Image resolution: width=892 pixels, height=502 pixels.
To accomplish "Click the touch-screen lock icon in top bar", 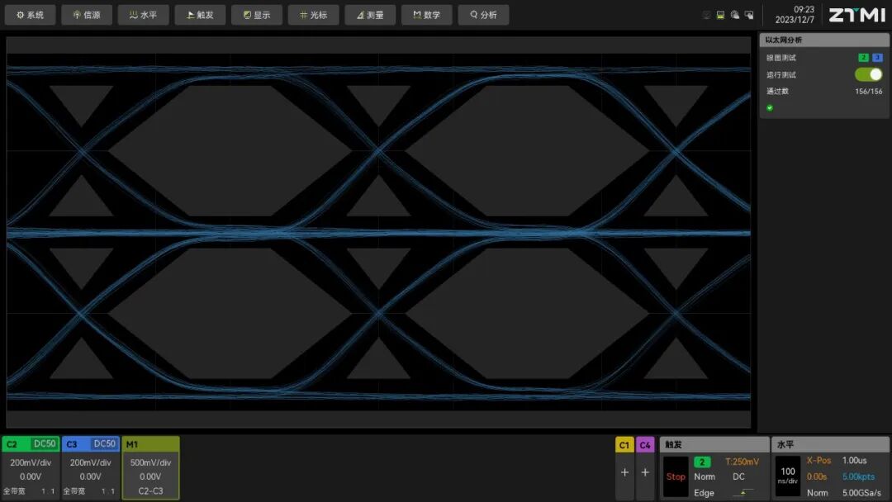I will click(749, 15).
